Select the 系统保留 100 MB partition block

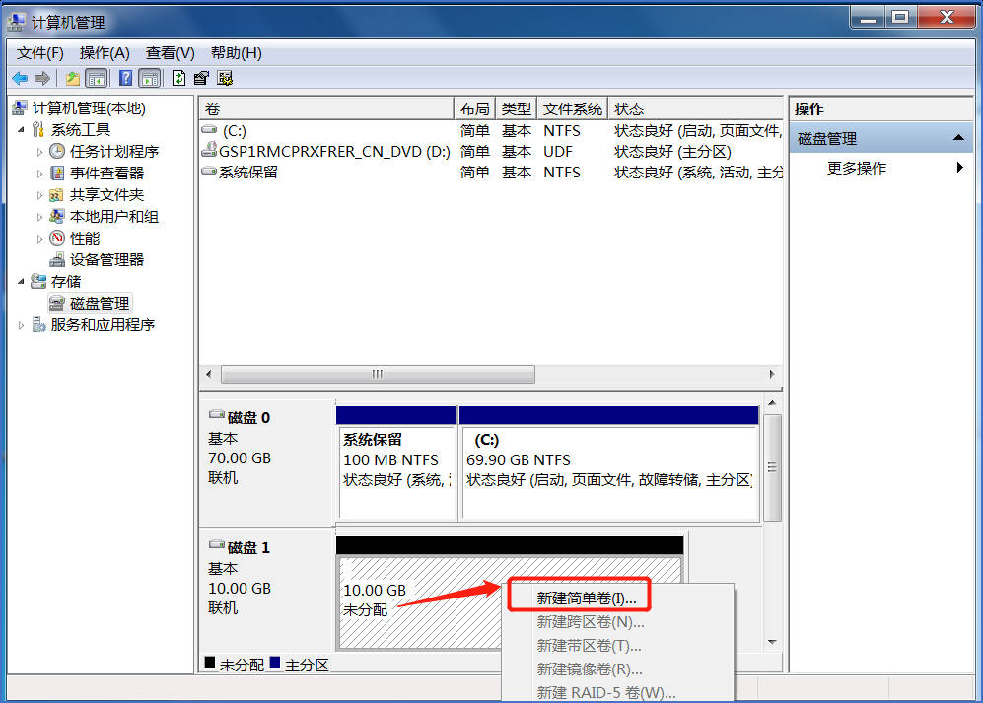point(396,464)
